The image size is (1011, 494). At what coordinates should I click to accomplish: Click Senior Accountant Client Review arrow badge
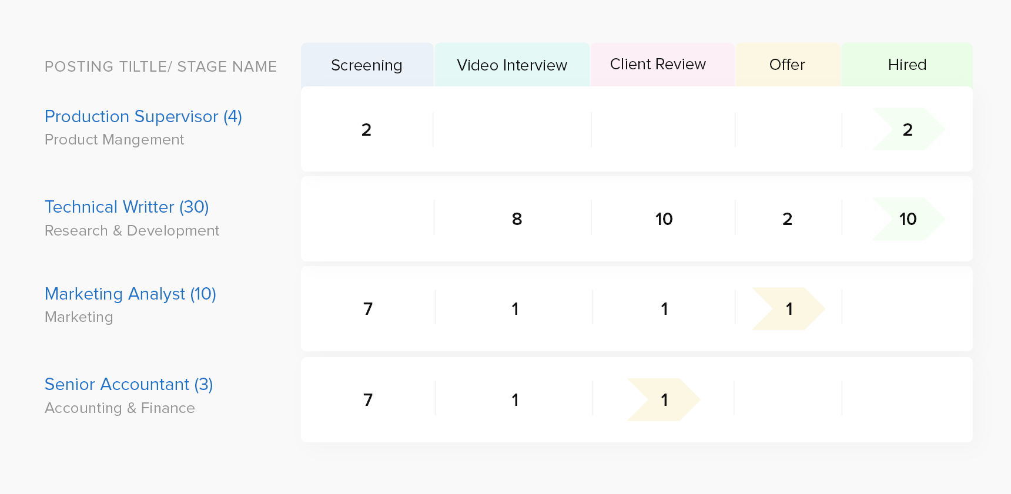(x=664, y=400)
